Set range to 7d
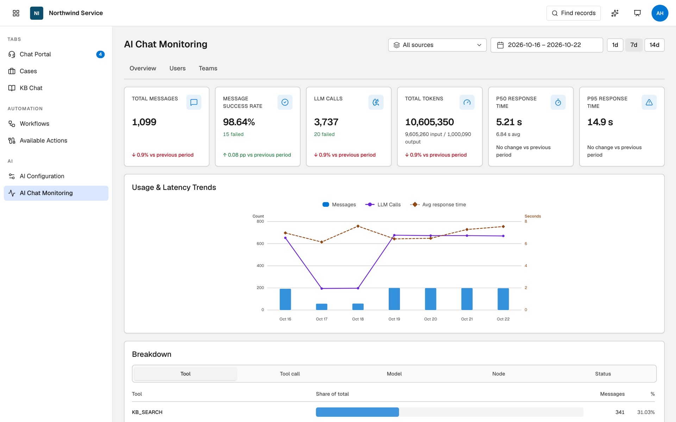 634,45
